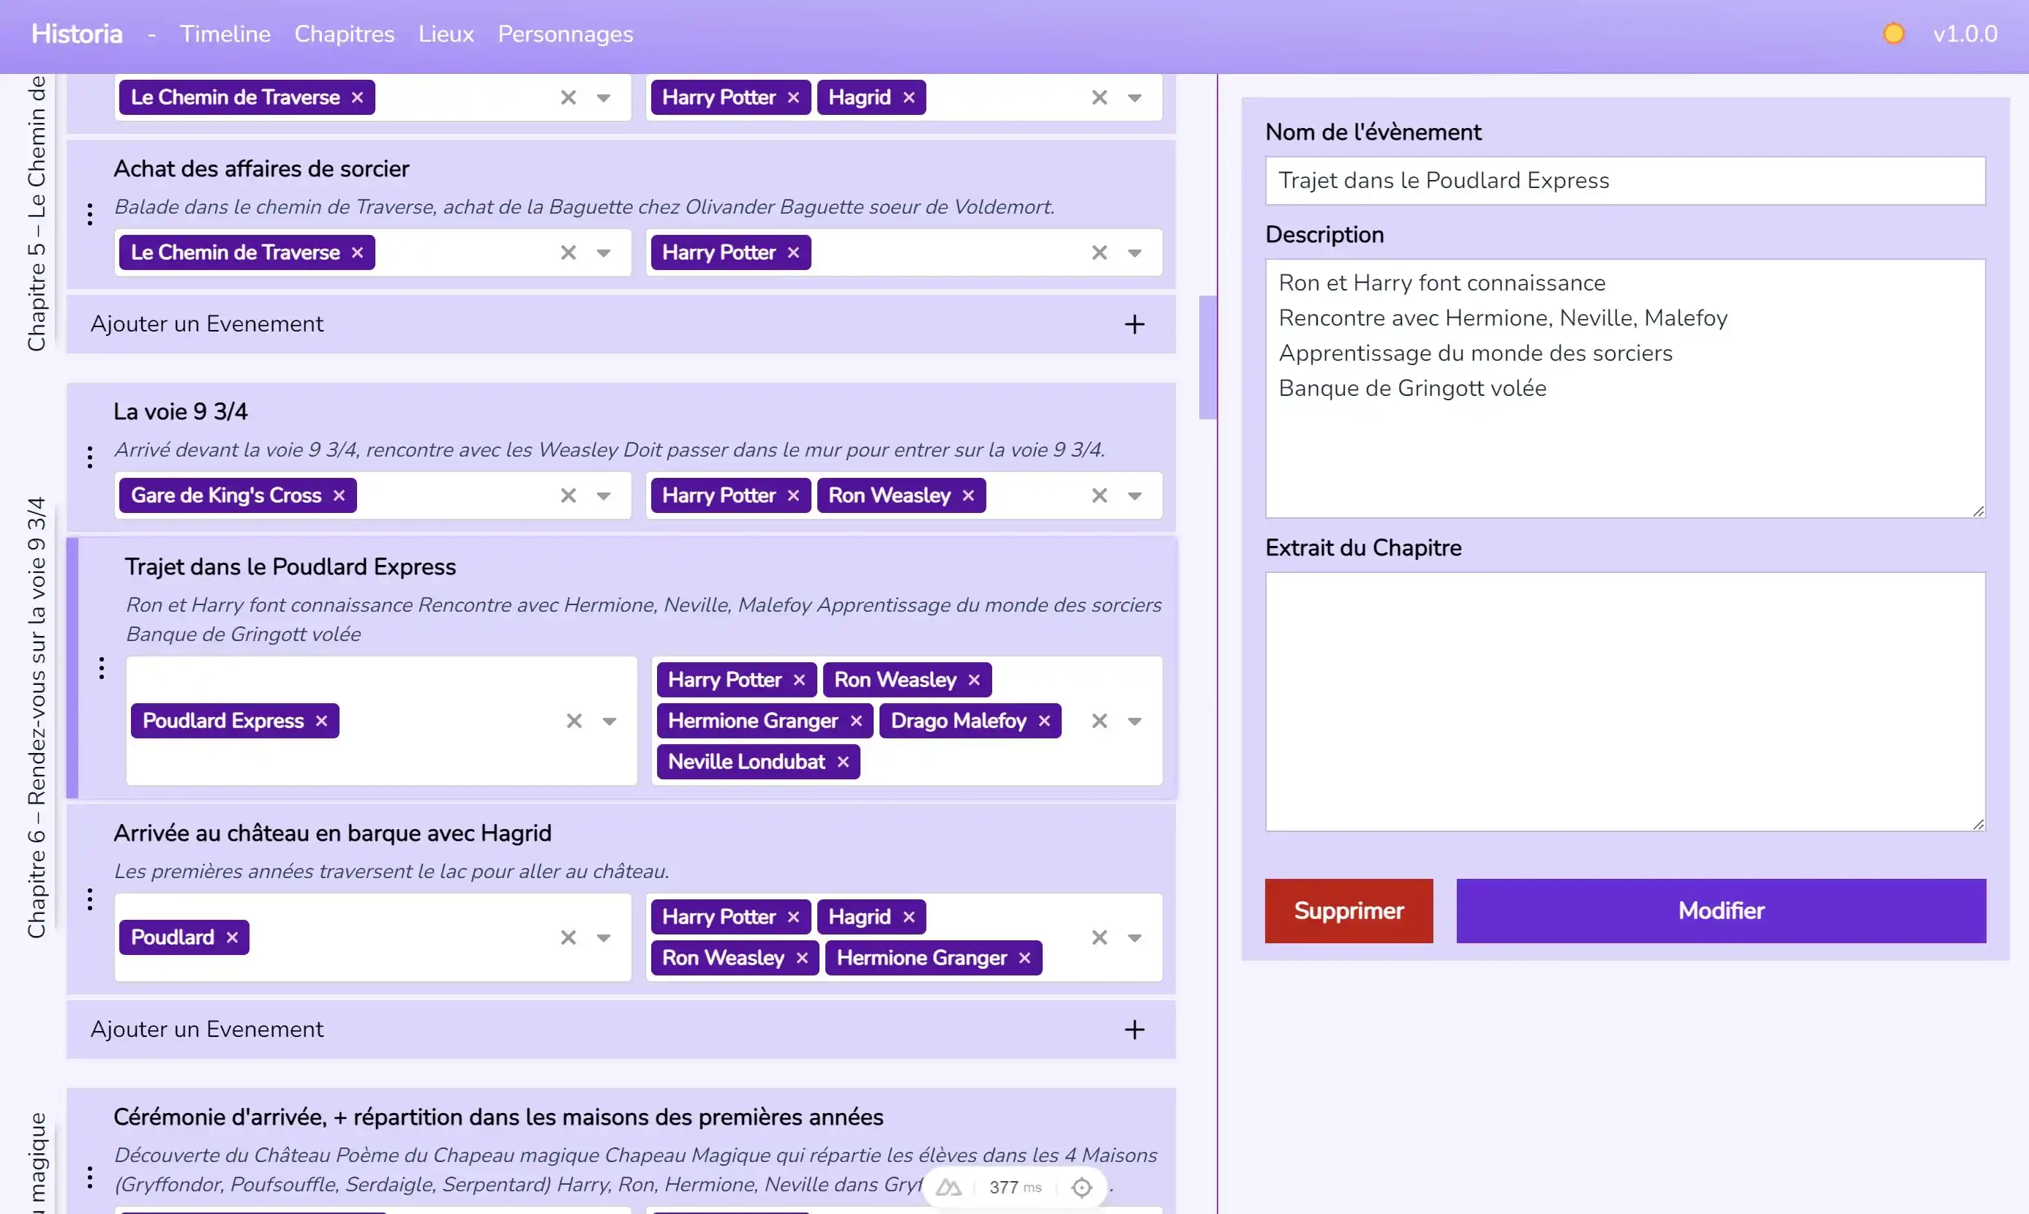Focus the Description text area
This screenshot has height=1214, width=2029.
pos(1626,389)
